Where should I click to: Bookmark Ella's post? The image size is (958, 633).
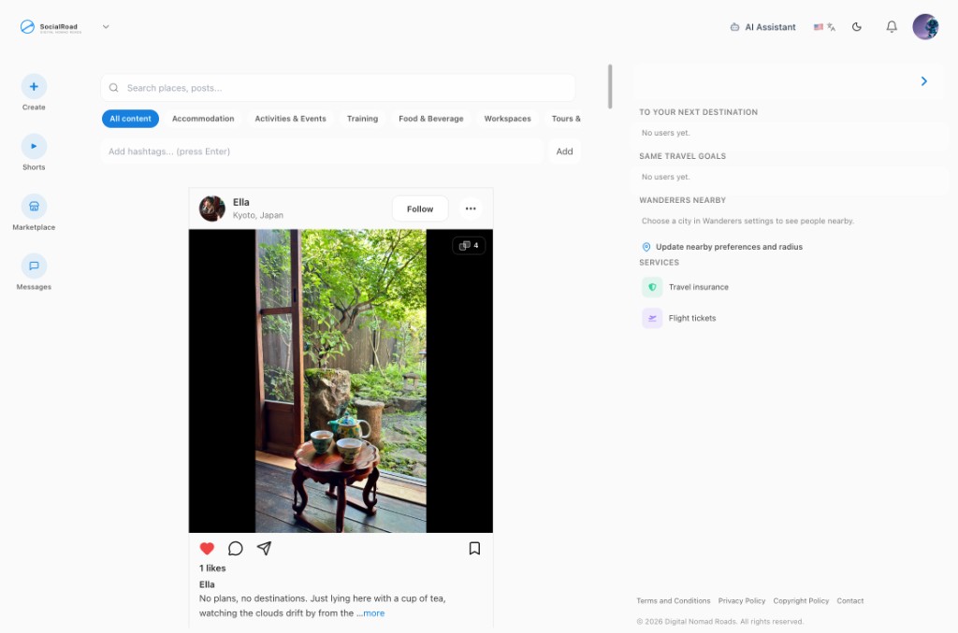474,548
